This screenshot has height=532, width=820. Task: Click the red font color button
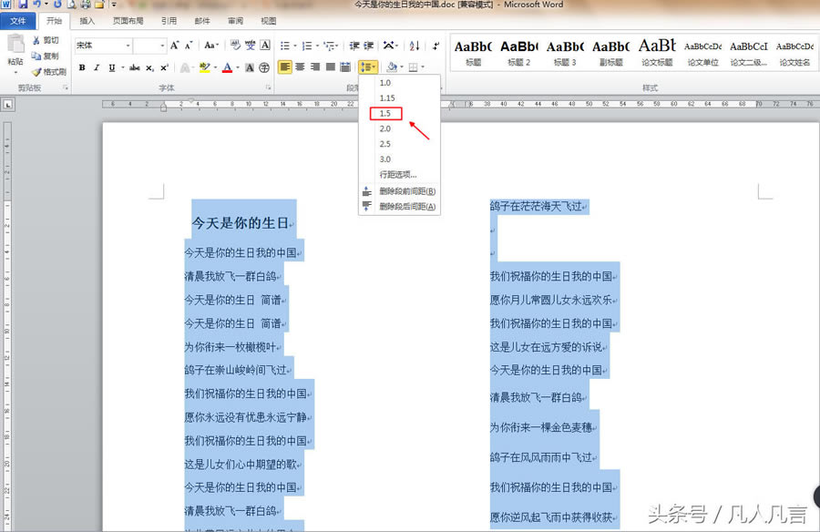click(x=225, y=67)
